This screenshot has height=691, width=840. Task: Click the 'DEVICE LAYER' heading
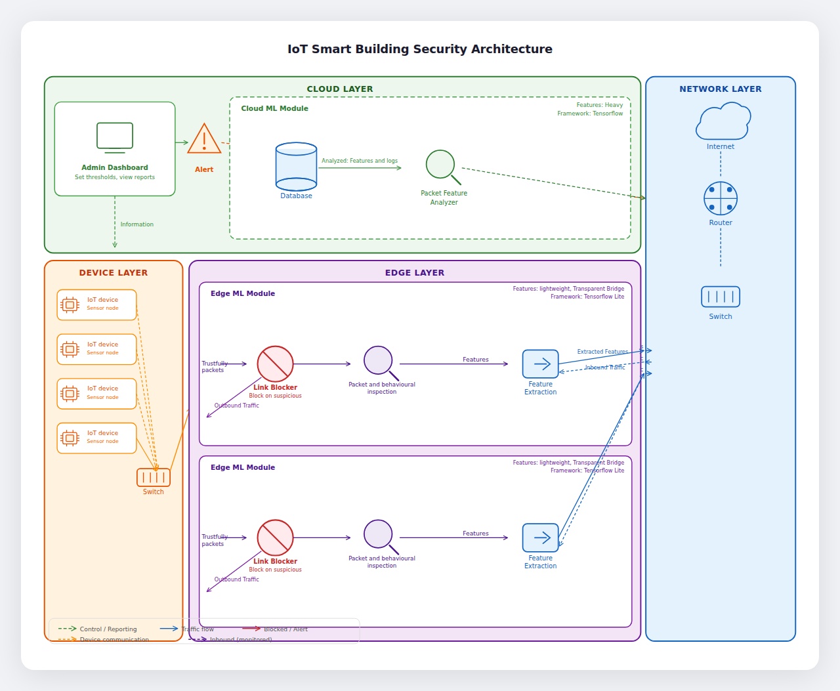click(x=114, y=273)
